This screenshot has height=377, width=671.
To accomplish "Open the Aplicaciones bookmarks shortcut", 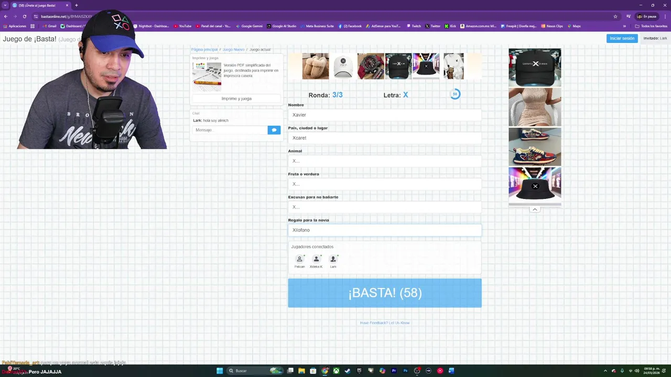I will click(15, 26).
